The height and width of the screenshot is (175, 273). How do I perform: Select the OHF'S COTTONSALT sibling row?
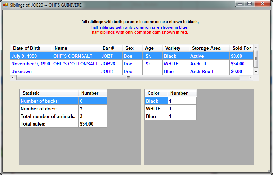click(75, 64)
